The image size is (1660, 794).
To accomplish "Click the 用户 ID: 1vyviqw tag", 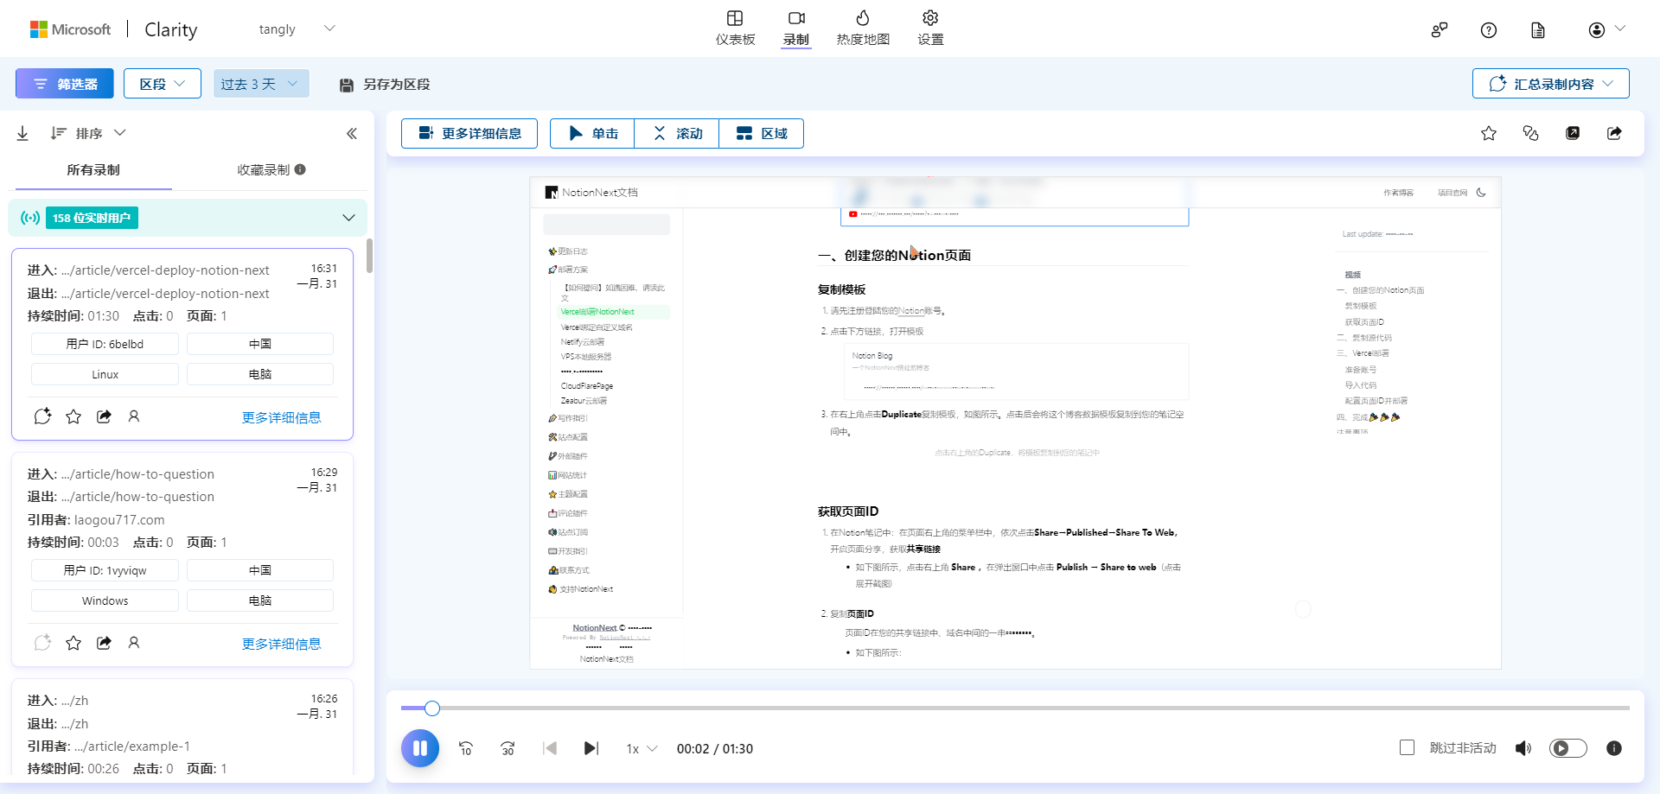I will 105,570.
